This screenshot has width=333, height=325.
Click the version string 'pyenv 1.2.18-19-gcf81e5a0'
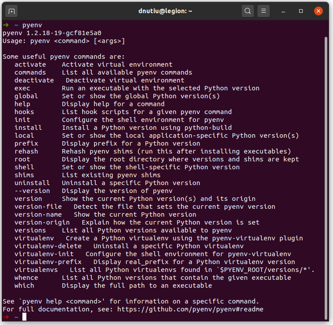[x=52, y=33]
